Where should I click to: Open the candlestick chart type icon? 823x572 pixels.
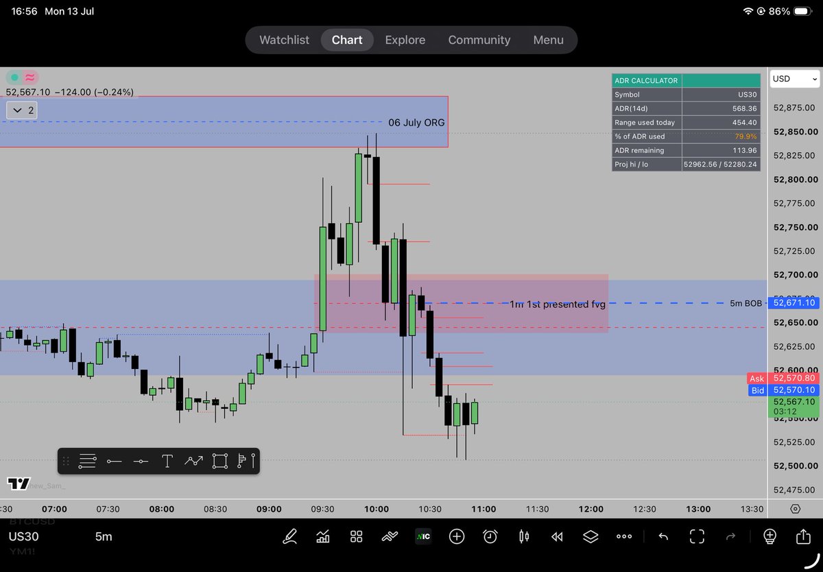[524, 536]
